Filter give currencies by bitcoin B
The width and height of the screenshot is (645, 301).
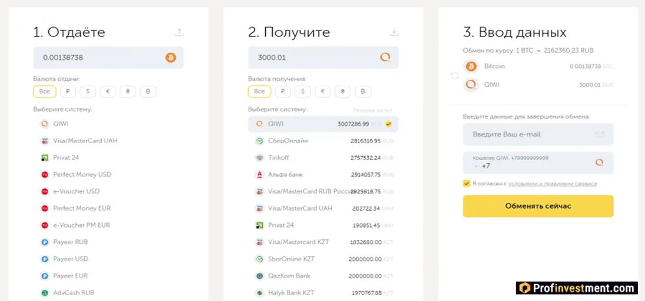tap(148, 91)
